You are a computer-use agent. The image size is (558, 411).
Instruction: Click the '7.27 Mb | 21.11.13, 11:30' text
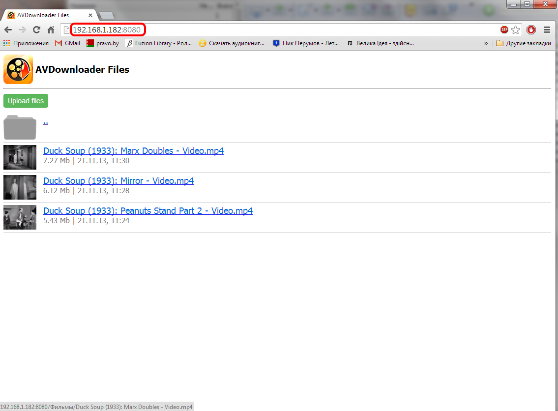click(x=86, y=161)
